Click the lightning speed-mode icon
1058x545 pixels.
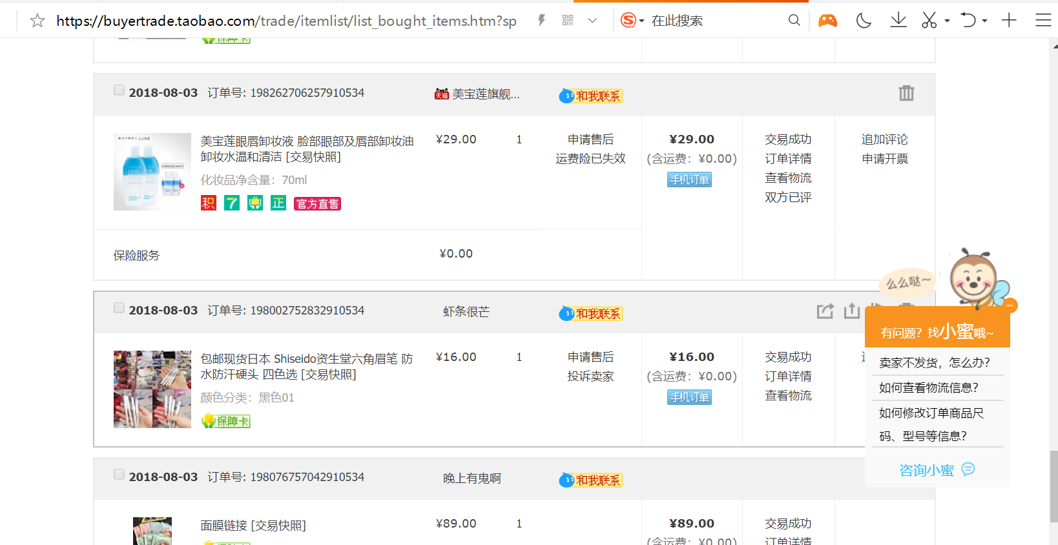pos(542,21)
